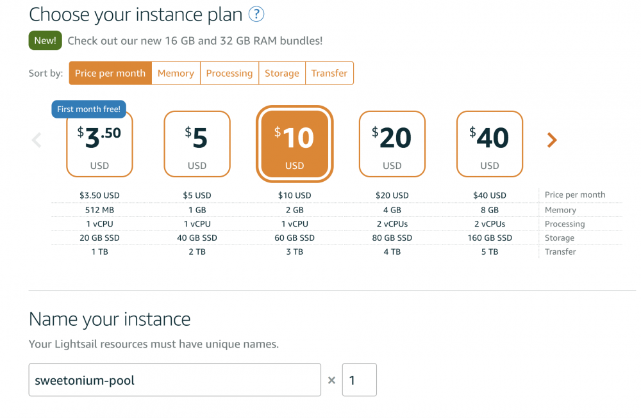641x418 pixels.
Task: Sort plans by Memory
Action: coord(176,73)
